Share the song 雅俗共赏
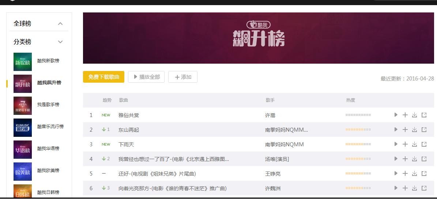This screenshot has width=437, height=199. (x=424, y=115)
